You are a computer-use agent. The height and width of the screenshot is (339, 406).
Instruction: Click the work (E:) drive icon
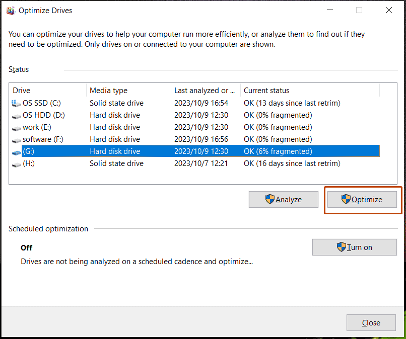pos(16,128)
